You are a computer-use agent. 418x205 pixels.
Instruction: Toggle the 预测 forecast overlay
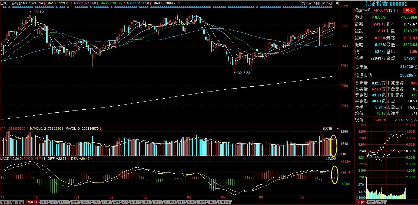330,3
